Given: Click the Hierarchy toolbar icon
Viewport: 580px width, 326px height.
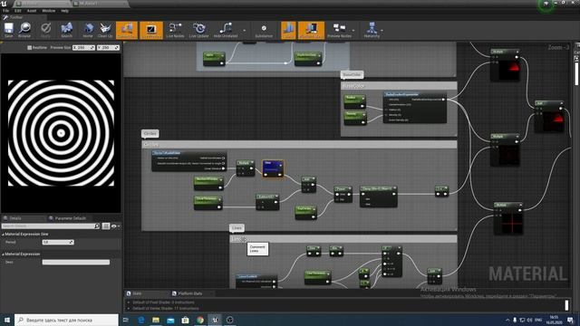Looking at the screenshot, I should click(372, 30).
